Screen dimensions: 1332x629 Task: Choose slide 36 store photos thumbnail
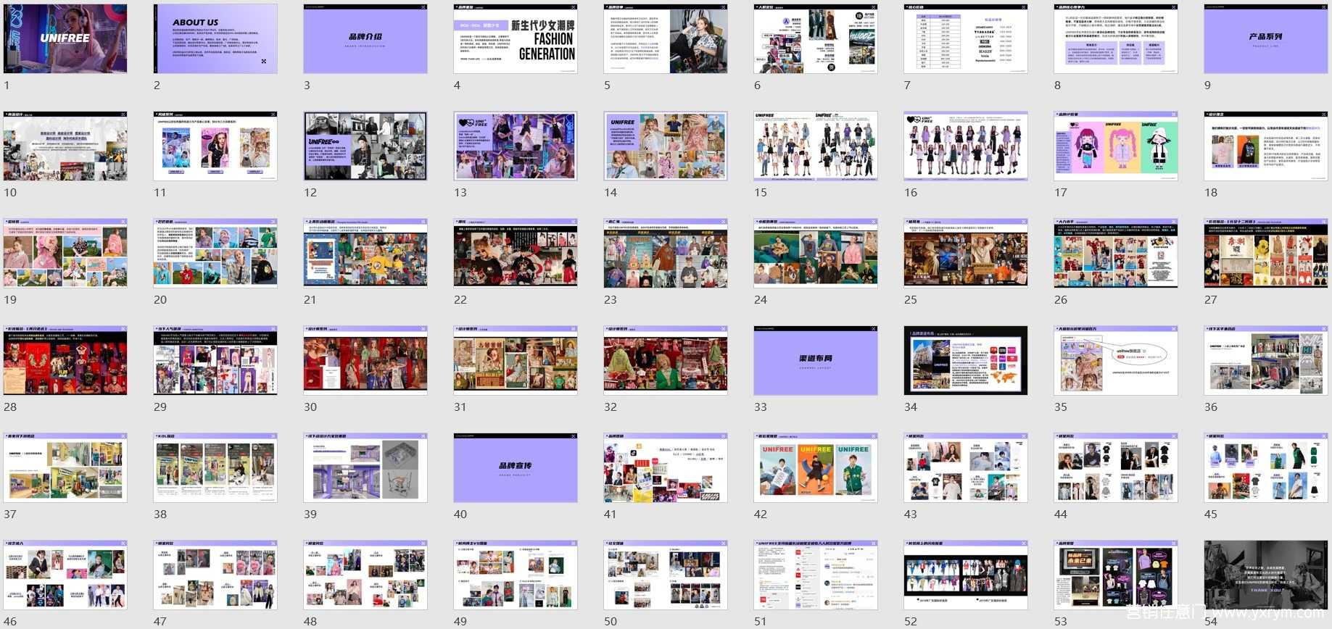[x=1266, y=360]
